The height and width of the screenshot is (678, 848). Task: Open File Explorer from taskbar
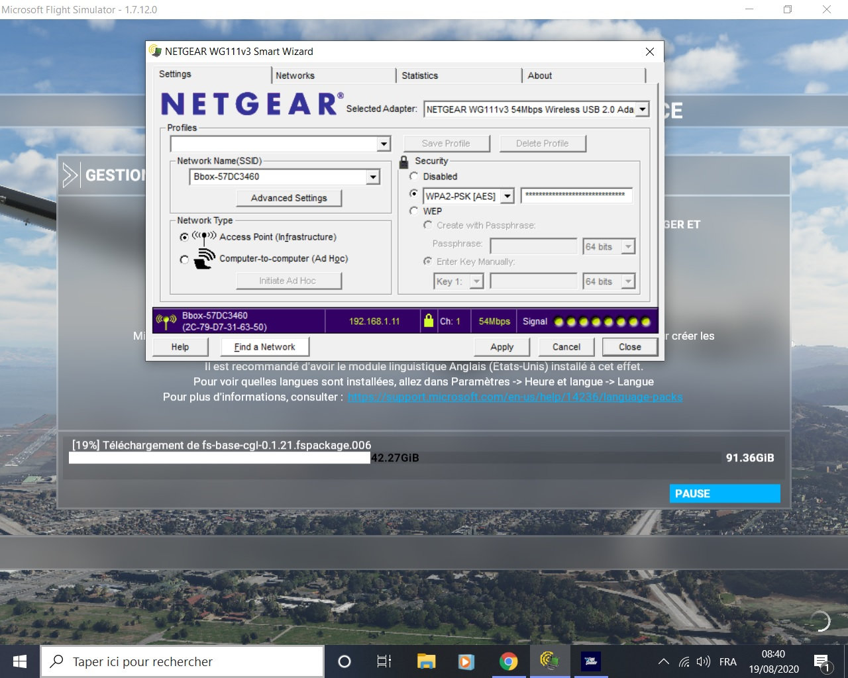[x=426, y=661]
